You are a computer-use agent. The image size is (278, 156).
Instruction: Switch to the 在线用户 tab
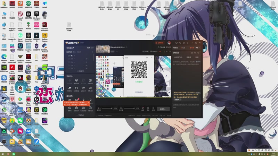tap(178, 57)
